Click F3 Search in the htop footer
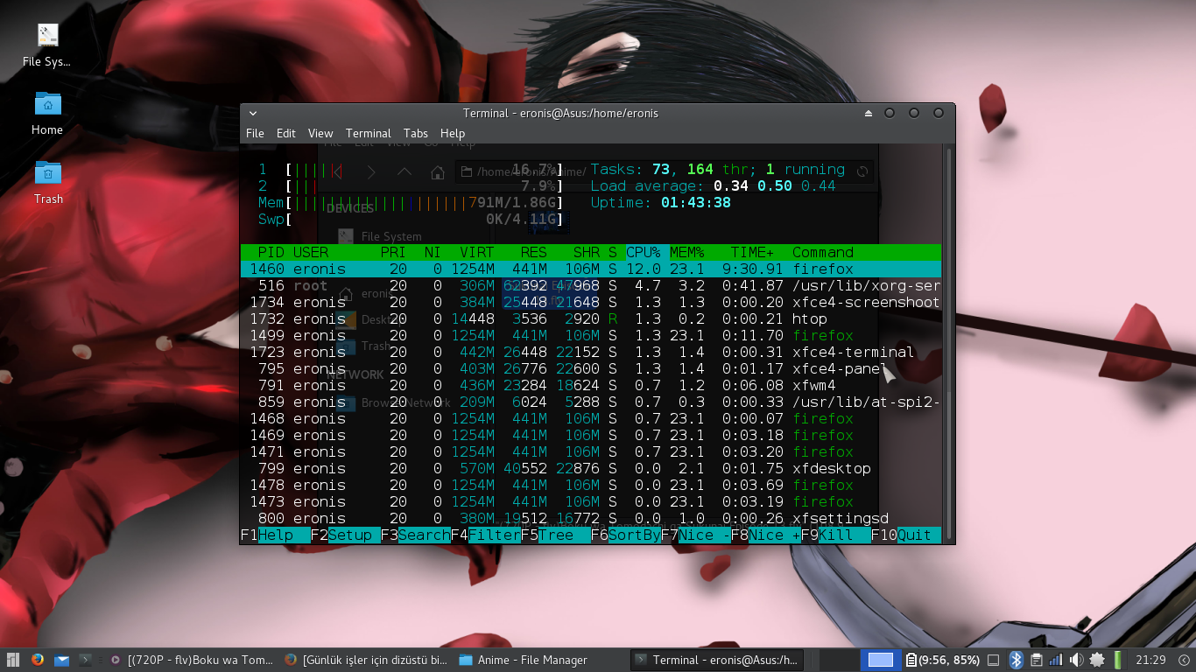This screenshot has width=1196, height=672. [416, 535]
